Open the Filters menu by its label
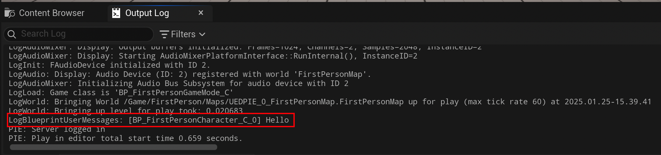The width and height of the screenshot is (661, 155). 183,34
